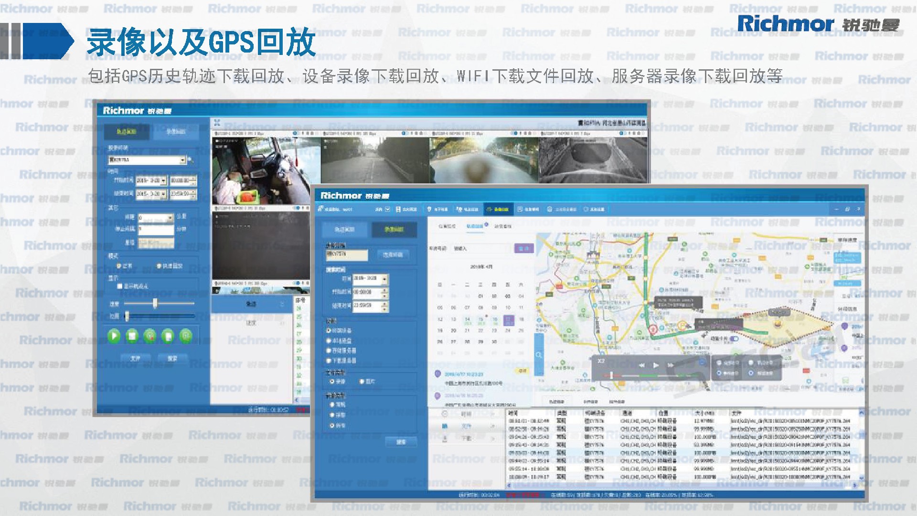
Task: Open start date dropdown in back window
Action: (x=163, y=181)
